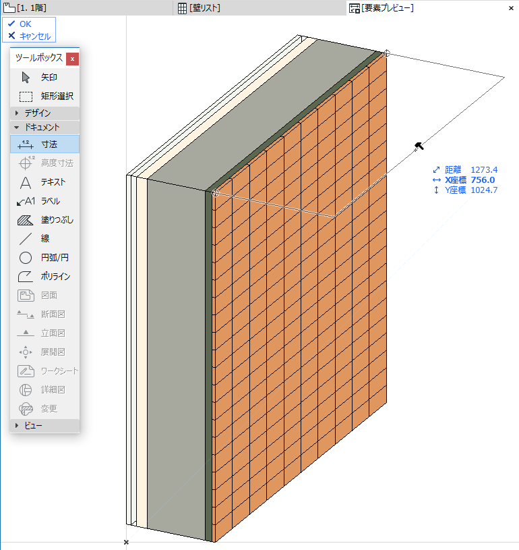519x550 pixels.
Task: Click the 距離 1273.4 tracker field
Action: coord(465,170)
